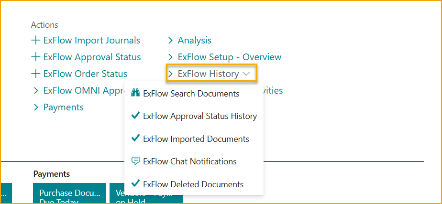Expand the Payments action group
This screenshot has height=204, width=442.
36,107
